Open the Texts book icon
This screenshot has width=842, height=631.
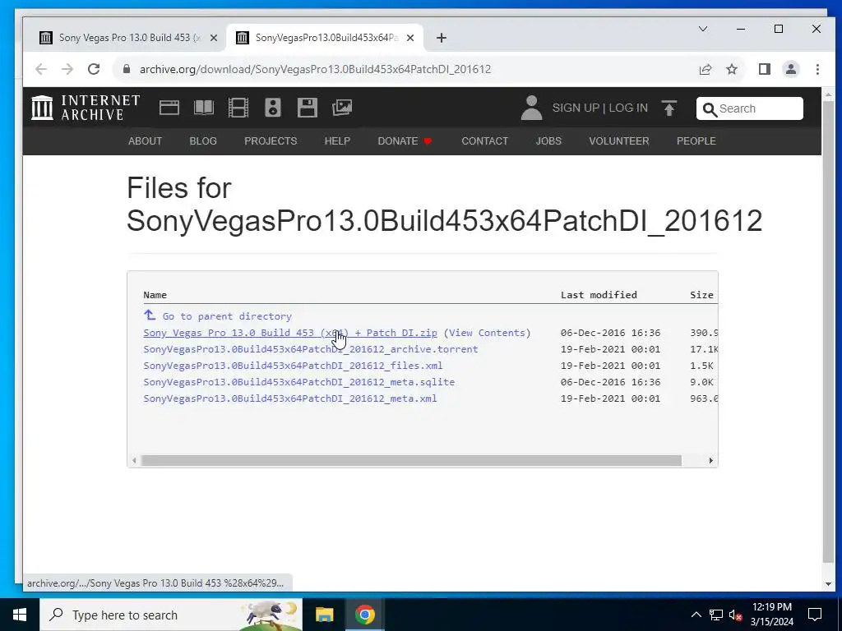204,108
